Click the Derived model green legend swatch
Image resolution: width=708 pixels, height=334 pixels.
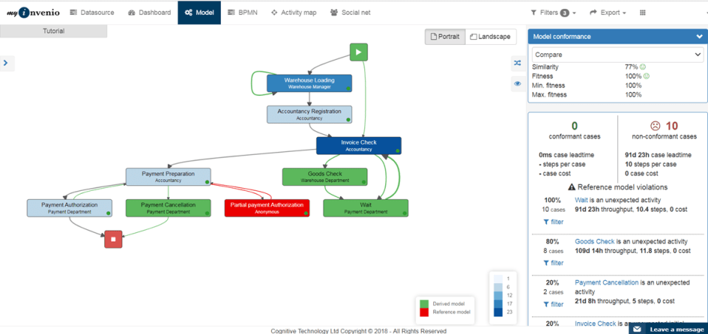pyautogui.click(x=424, y=304)
